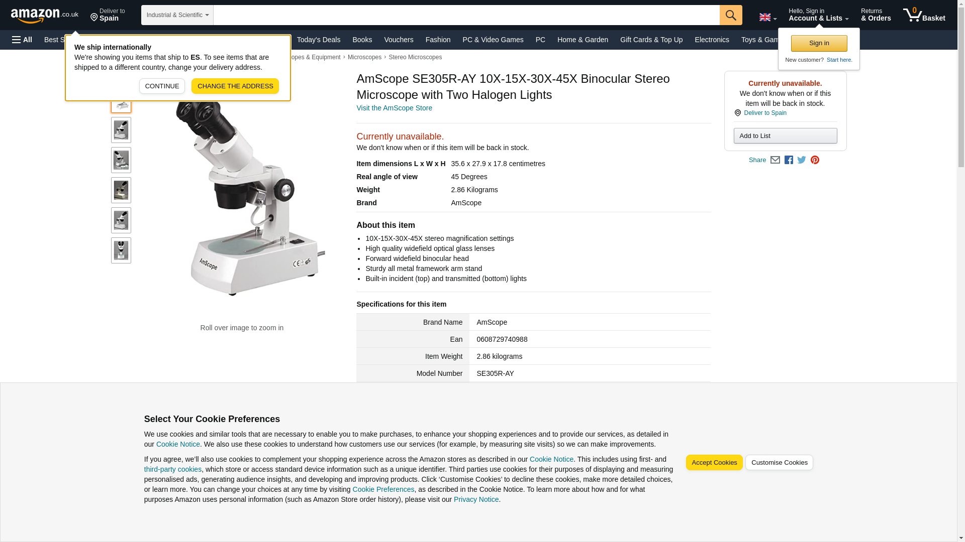This screenshot has width=965, height=542.
Task: Select the second microscope thumbnail image
Action: point(121,130)
